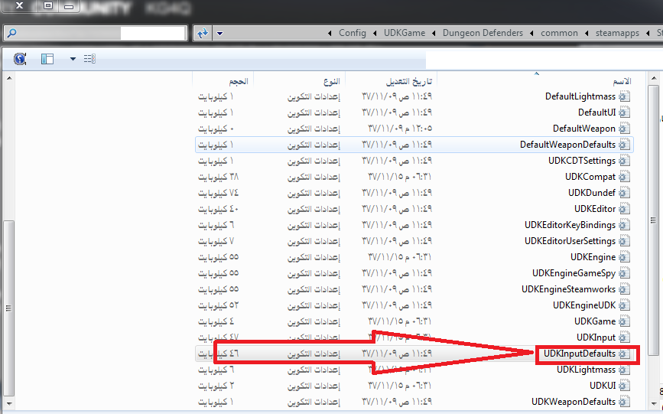Click the change view icon in toolbar
The width and height of the screenshot is (663, 414).
tap(89, 59)
